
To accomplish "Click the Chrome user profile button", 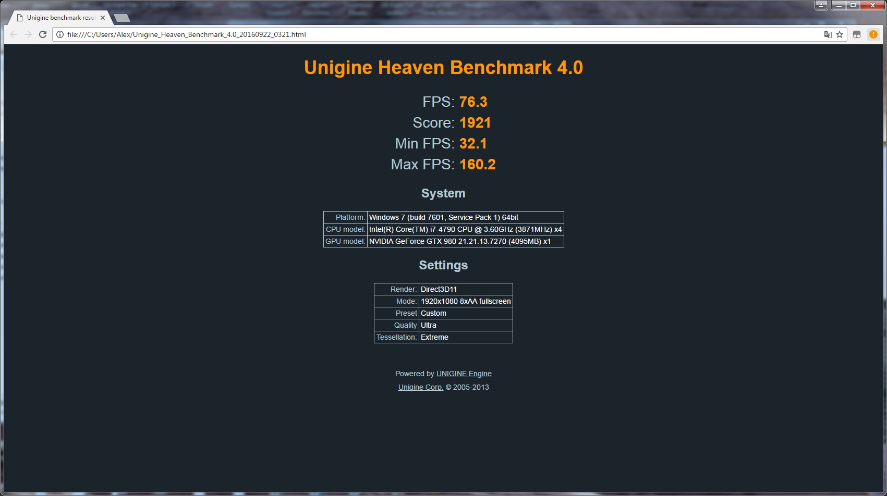I will pos(821,6).
